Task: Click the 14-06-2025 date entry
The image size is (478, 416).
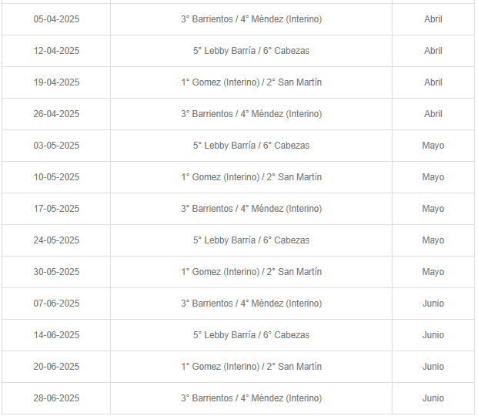Action: click(56, 335)
